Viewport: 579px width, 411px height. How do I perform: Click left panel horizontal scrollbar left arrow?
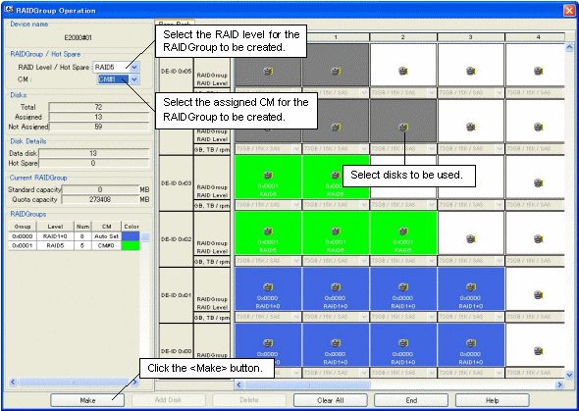point(13,382)
